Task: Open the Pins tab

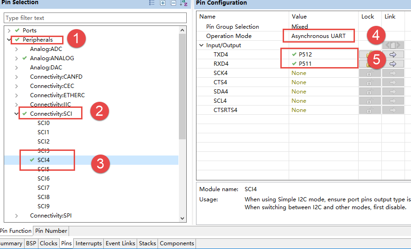Action: coord(66,243)
